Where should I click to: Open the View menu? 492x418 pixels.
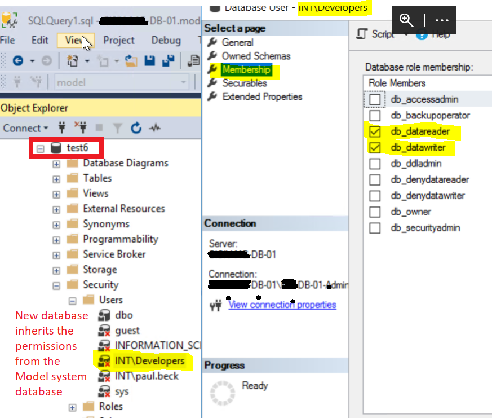click(75, 41)
